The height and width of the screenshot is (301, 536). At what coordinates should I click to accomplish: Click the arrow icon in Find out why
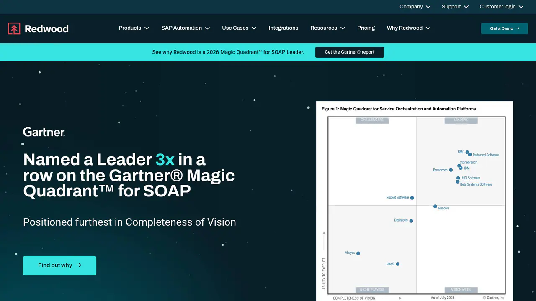79,265
